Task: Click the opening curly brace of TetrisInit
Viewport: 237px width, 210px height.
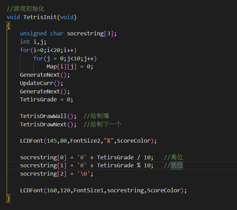Action: point(8,26)
